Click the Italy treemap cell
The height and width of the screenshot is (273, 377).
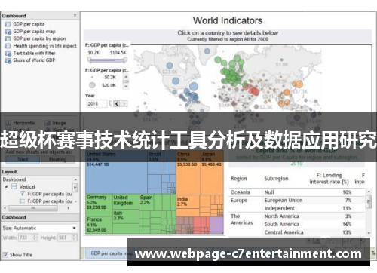coord(125,216)
